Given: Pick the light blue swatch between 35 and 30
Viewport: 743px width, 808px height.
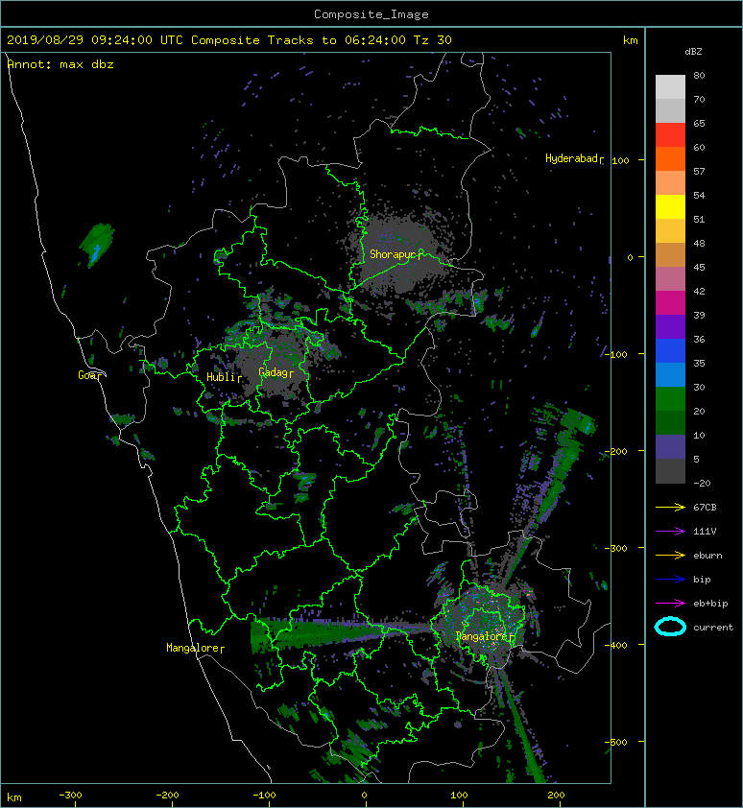Looking at the screenshot, I should pyautogui.click(x=670, y=374).
